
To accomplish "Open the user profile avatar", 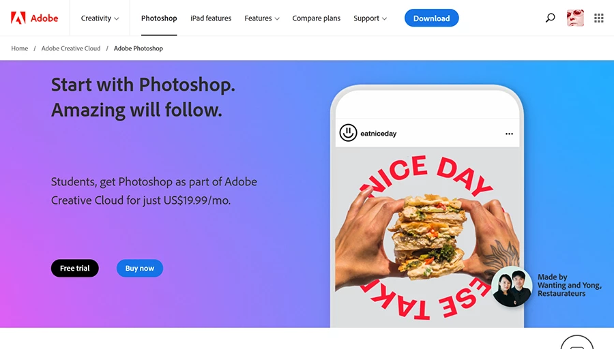I will (x=575, y=18).
